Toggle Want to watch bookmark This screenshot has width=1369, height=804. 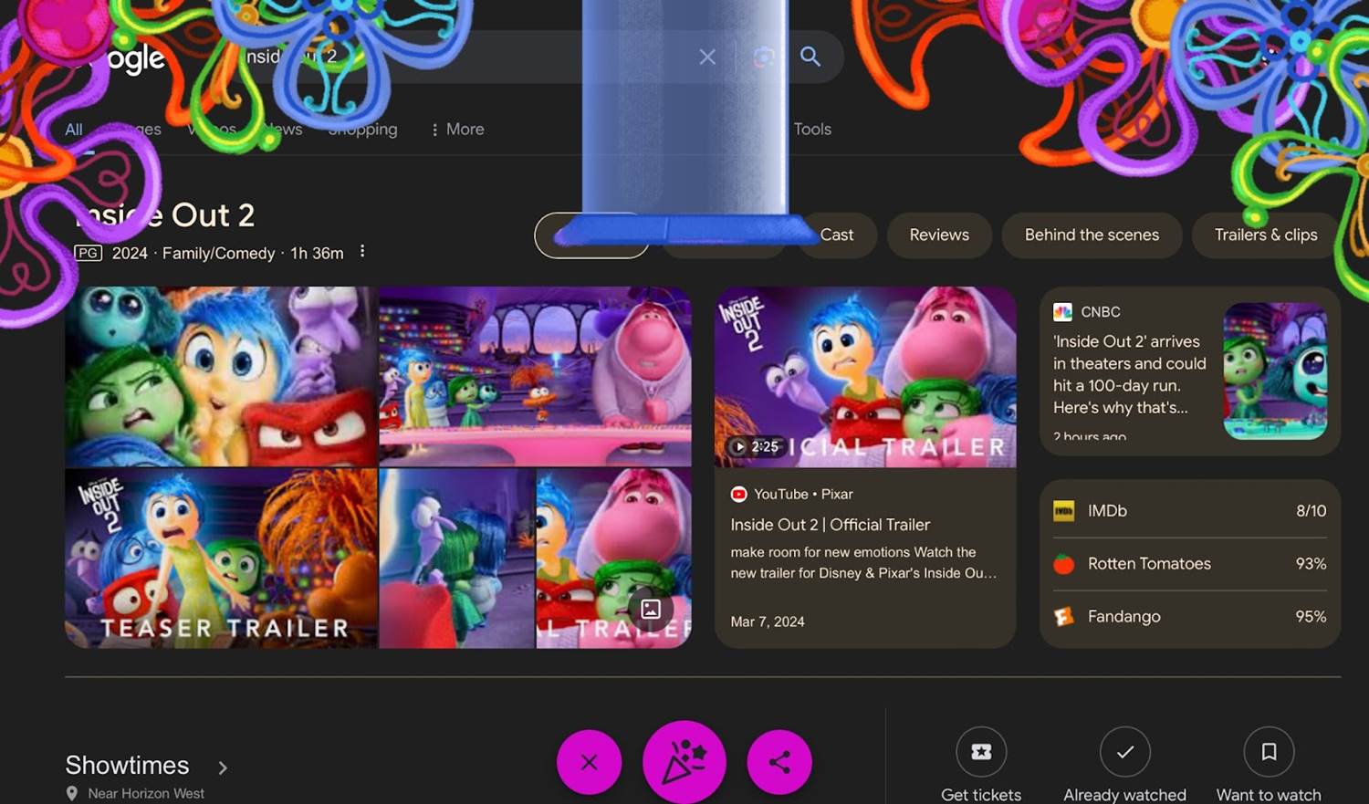coord(1269,752)
